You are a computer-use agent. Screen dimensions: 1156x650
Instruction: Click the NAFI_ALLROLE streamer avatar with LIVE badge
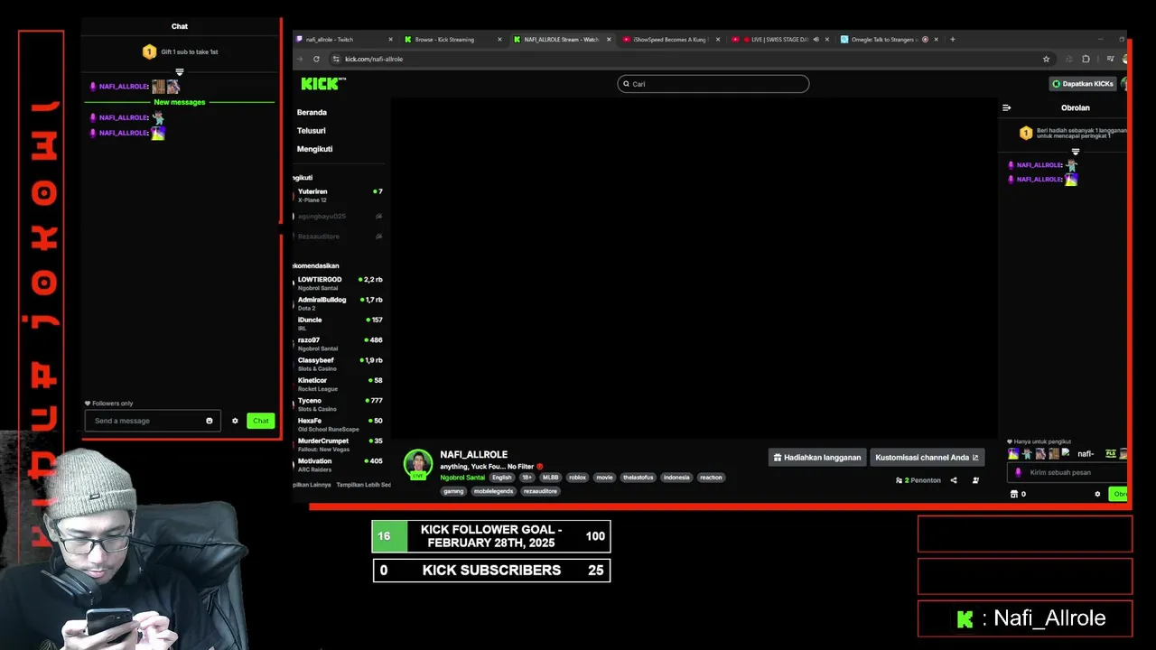click(418, 464)
